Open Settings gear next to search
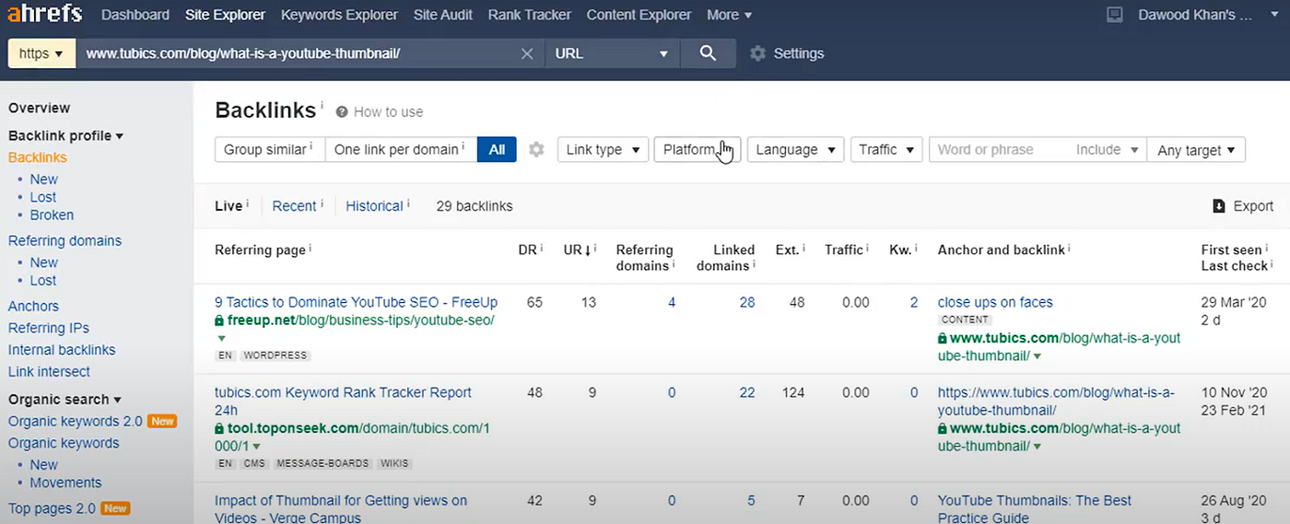The height and width of the screenshot is (524, 1290). pyautogui.click(x=757, y=53)
